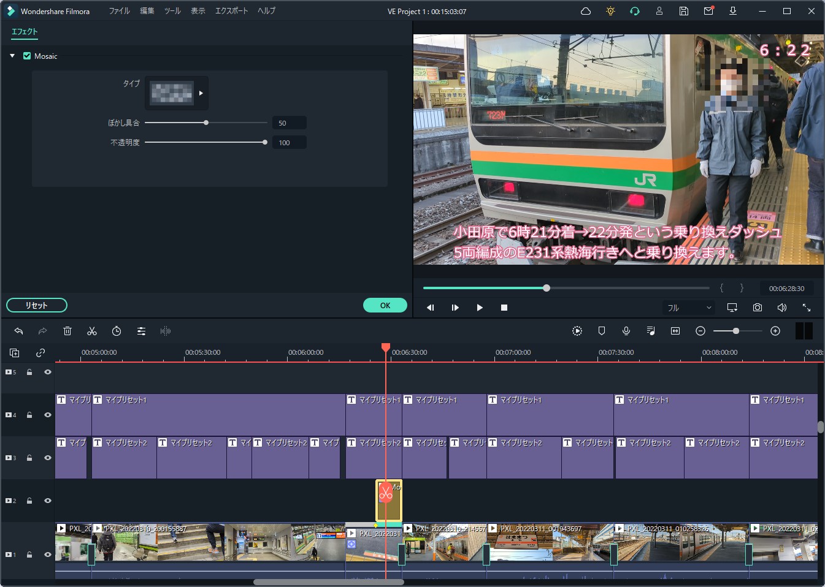Viewport: 825px width, 587px height.
Task: Open the フル preview quality dropdown
Action: coord(689,308)
